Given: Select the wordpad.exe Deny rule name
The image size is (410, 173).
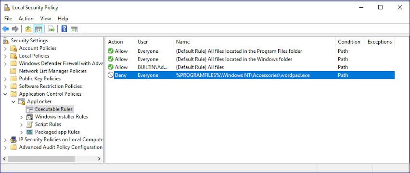Looking at the screenshot, I should [x=243, y=75].
